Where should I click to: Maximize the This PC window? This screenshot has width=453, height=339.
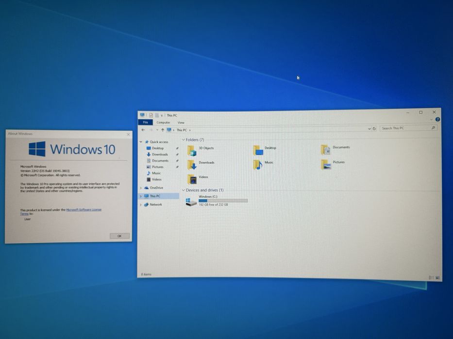pyautogui.click(x=420, y=112)
